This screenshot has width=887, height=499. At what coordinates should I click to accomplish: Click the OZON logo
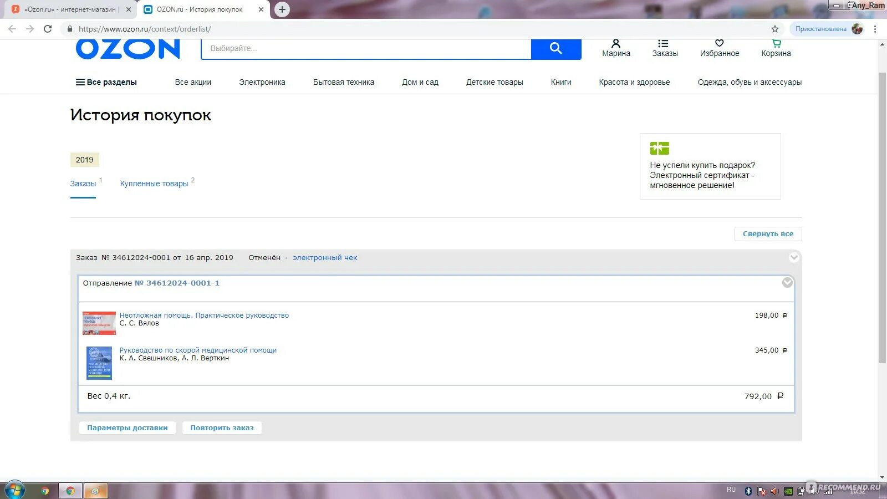point(128,49)
